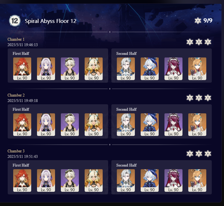Select silver-haired character in Chamber 1 Second Half

coord(126,69)
